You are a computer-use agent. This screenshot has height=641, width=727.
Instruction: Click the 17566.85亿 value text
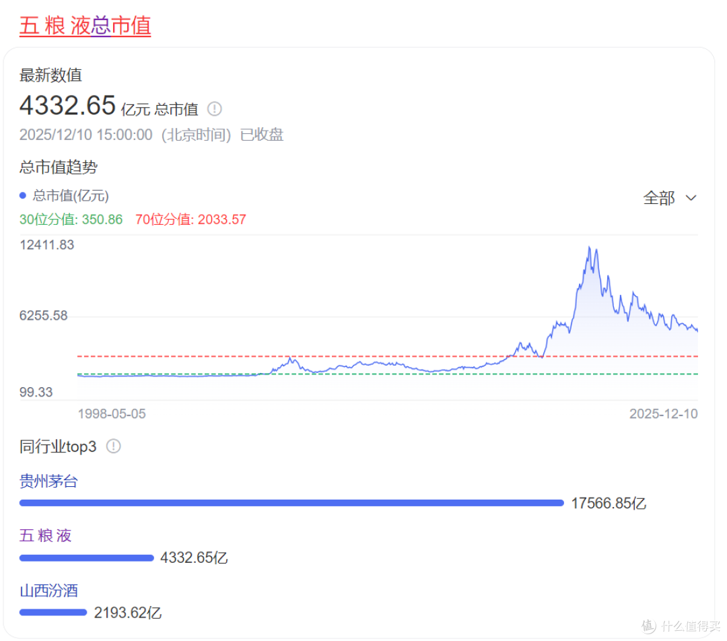click(609, 503)
